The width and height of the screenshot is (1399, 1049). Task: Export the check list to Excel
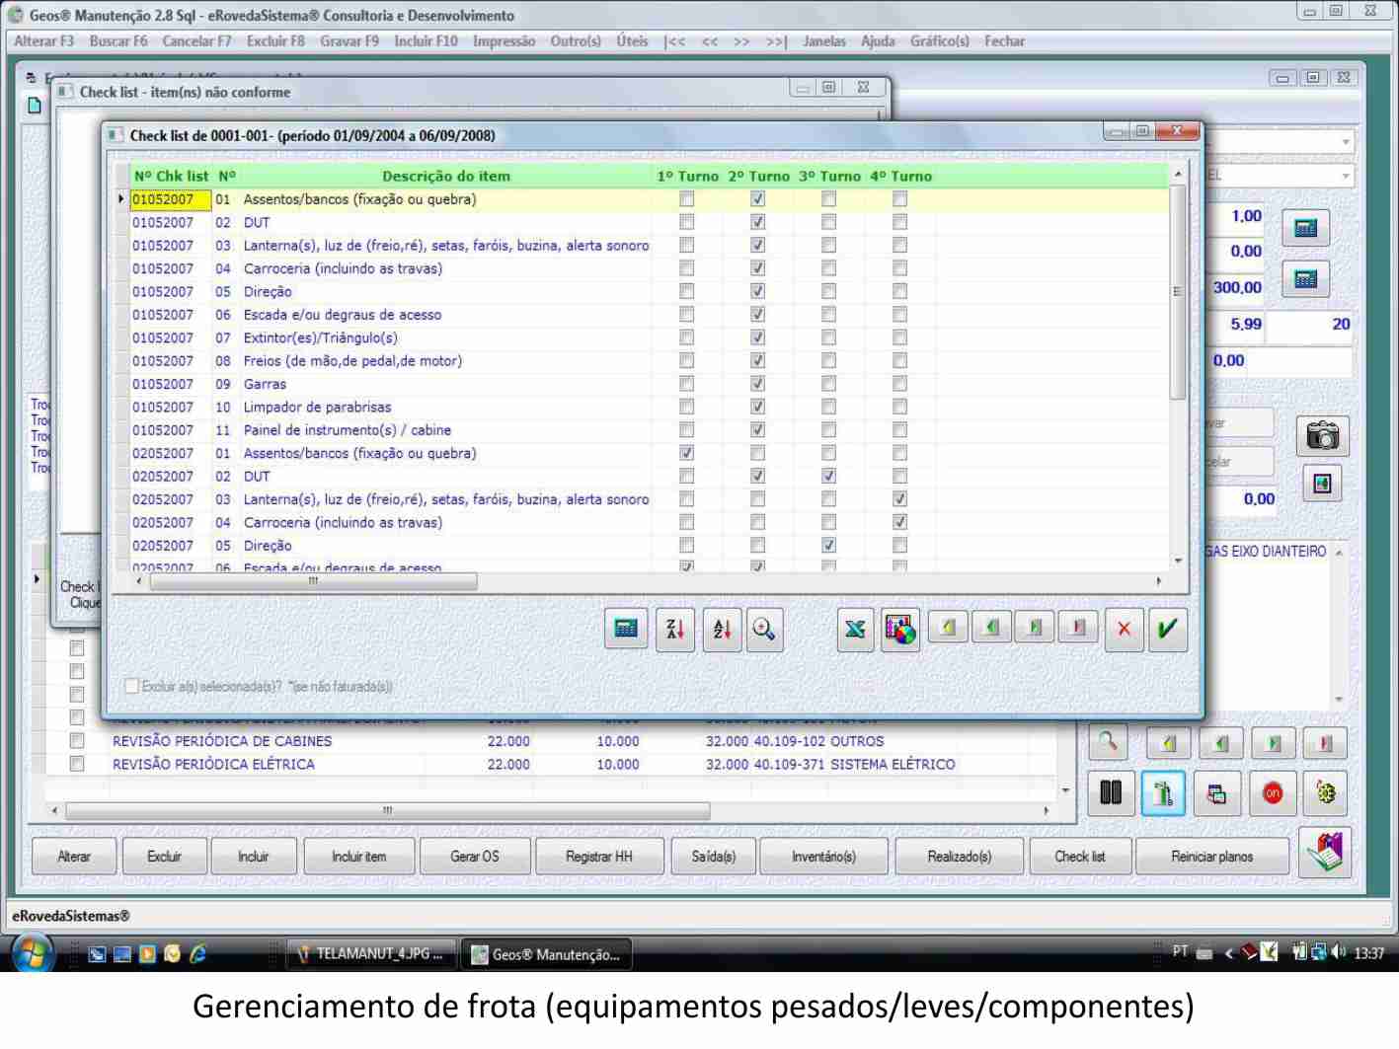pyautogui.click(x=855, y=629)
